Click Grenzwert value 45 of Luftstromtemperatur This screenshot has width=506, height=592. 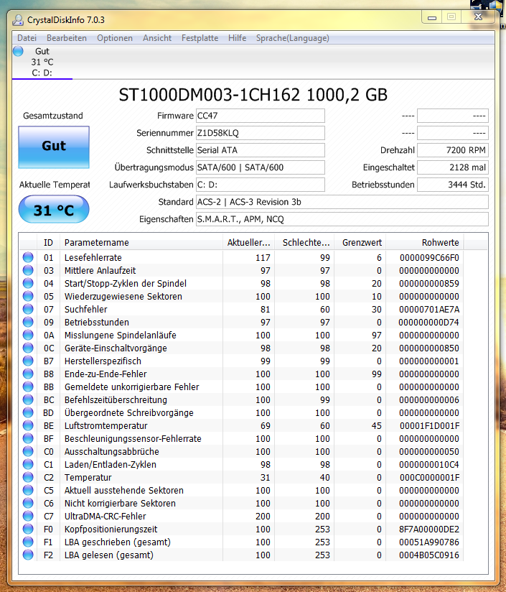(376, 425)
